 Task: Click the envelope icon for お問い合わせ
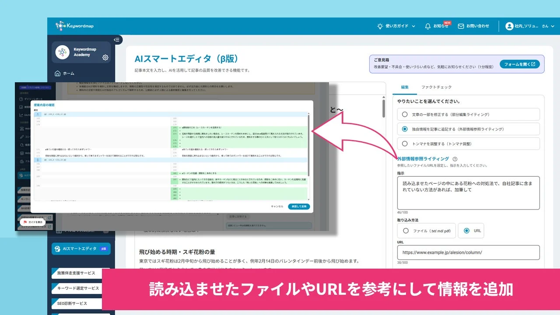[460, 26]
